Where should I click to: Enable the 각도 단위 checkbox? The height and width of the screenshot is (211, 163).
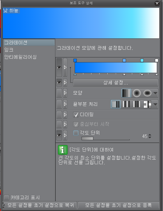coord(76,133)
